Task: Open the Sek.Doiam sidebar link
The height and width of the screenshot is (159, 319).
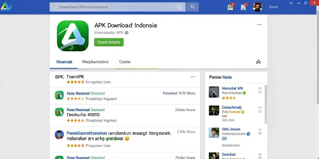Action: [231, 129]
